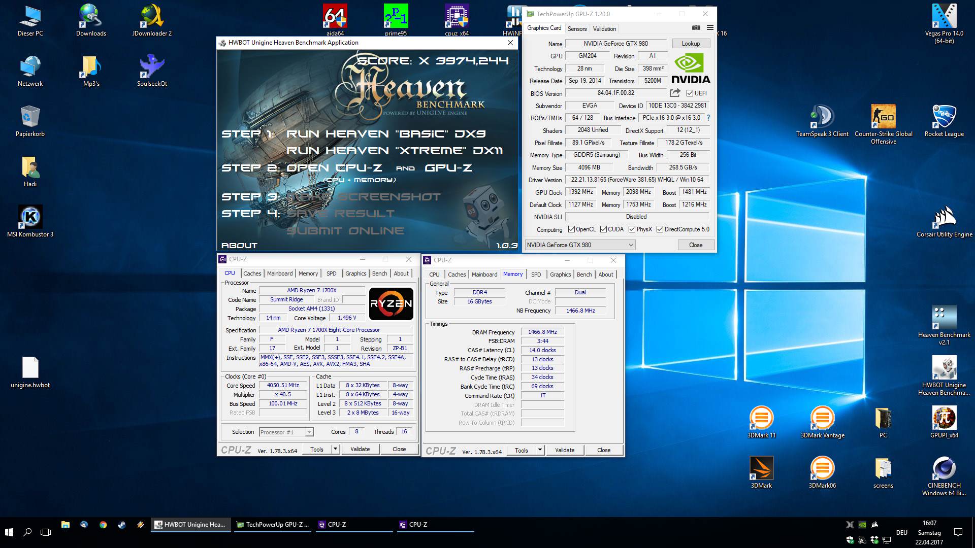Click the GPU-Z Close button
The height and width of the screenshot is (548, 975).
tap(696, 245)
